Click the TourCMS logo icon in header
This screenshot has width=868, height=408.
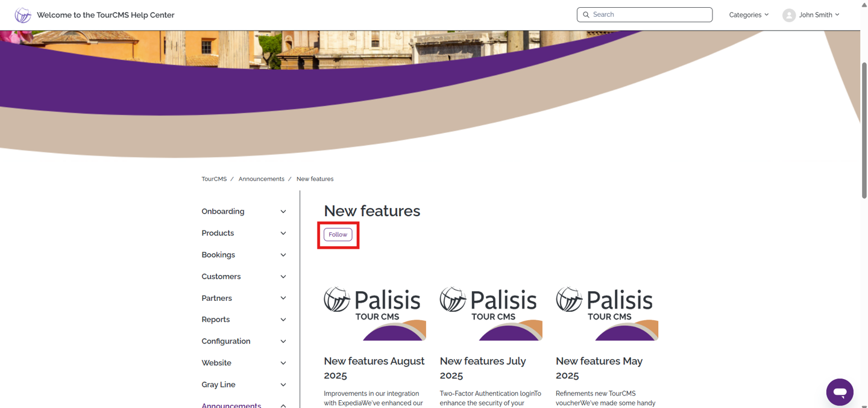[23, 15]
